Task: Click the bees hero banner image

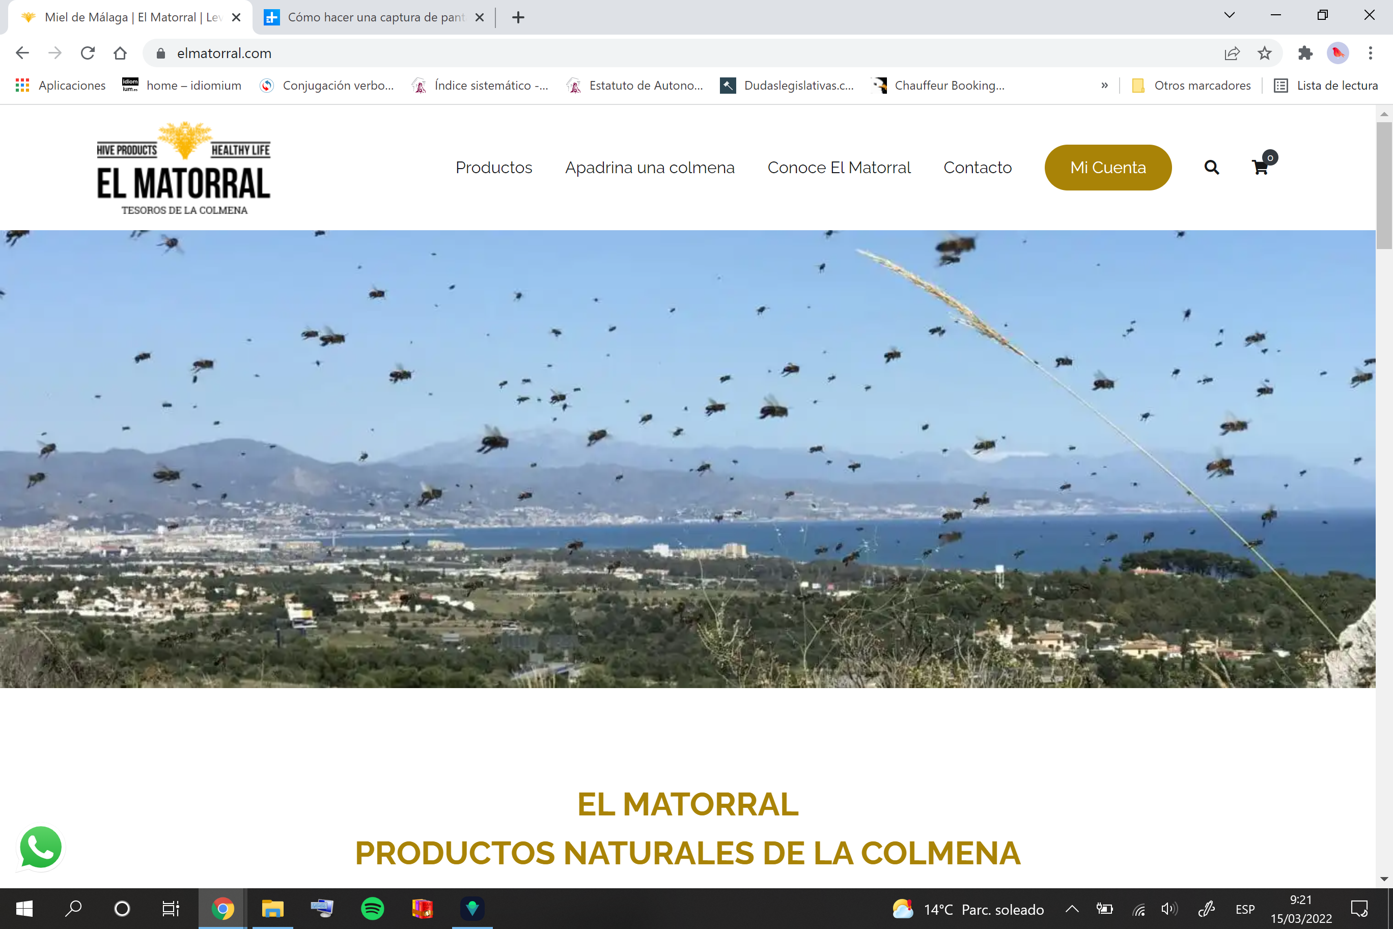Action: [x=688, y=459]
